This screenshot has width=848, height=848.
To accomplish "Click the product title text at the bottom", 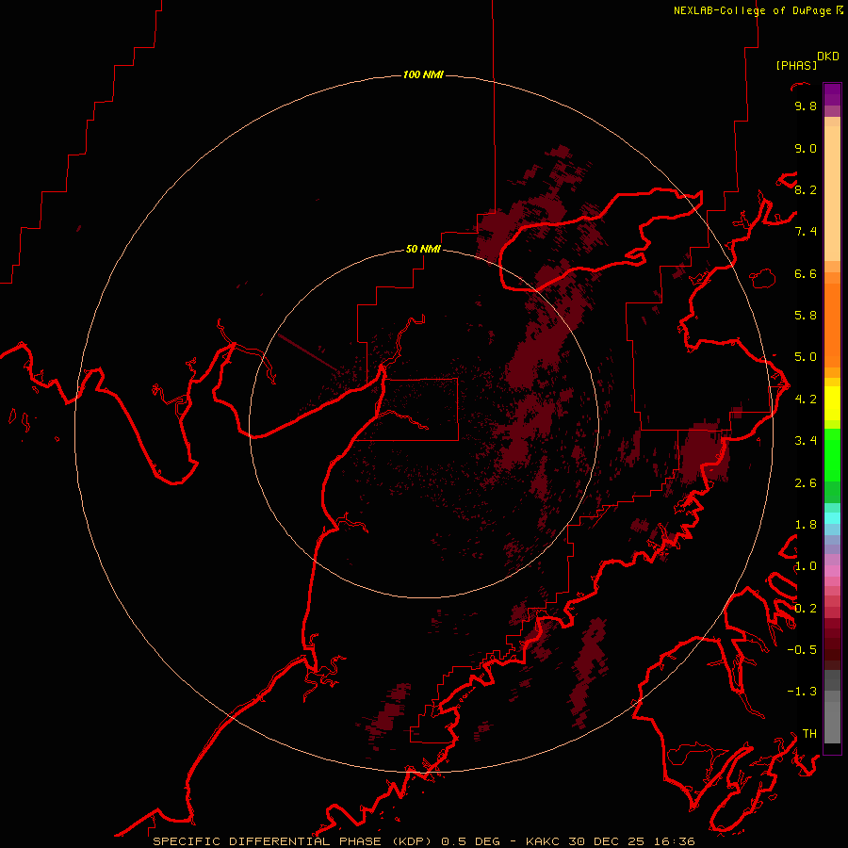I will (x=423, y=841).
